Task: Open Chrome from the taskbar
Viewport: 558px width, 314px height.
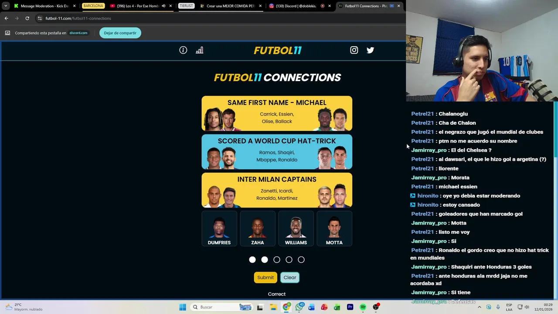Action: (x=286, y=307)
